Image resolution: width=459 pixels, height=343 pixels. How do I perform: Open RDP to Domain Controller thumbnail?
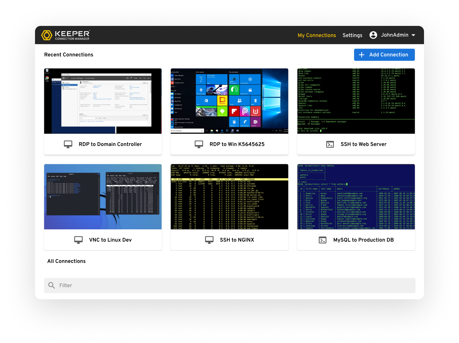[x=103, y=101]
